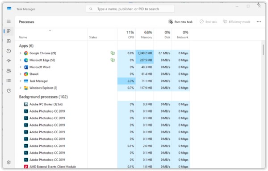
Task: Click the ShareX app icon
Action: point(26,74)
